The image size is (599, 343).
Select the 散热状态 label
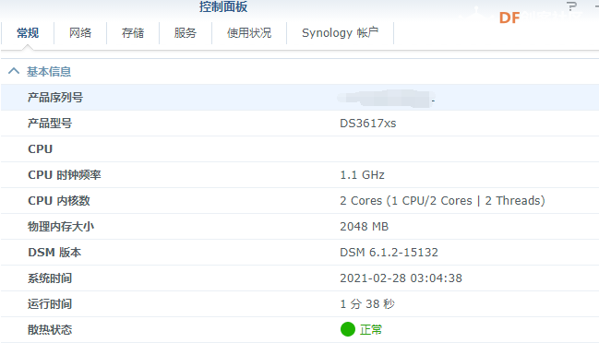tap(50, 330)
